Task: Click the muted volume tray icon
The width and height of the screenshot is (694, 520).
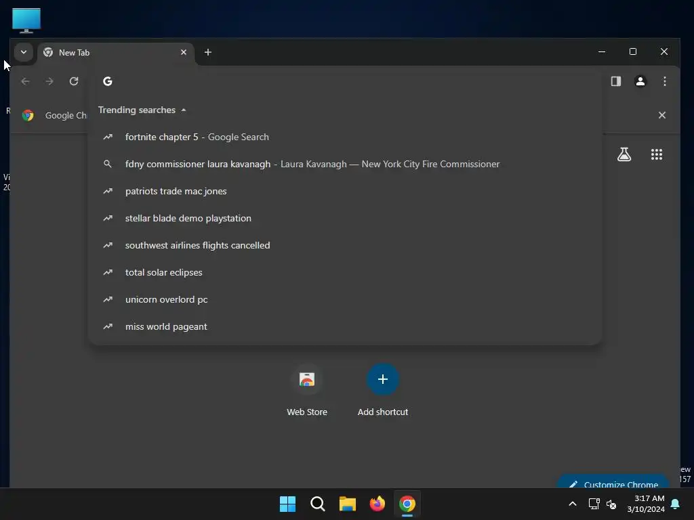Action: [x=611, y=504]
